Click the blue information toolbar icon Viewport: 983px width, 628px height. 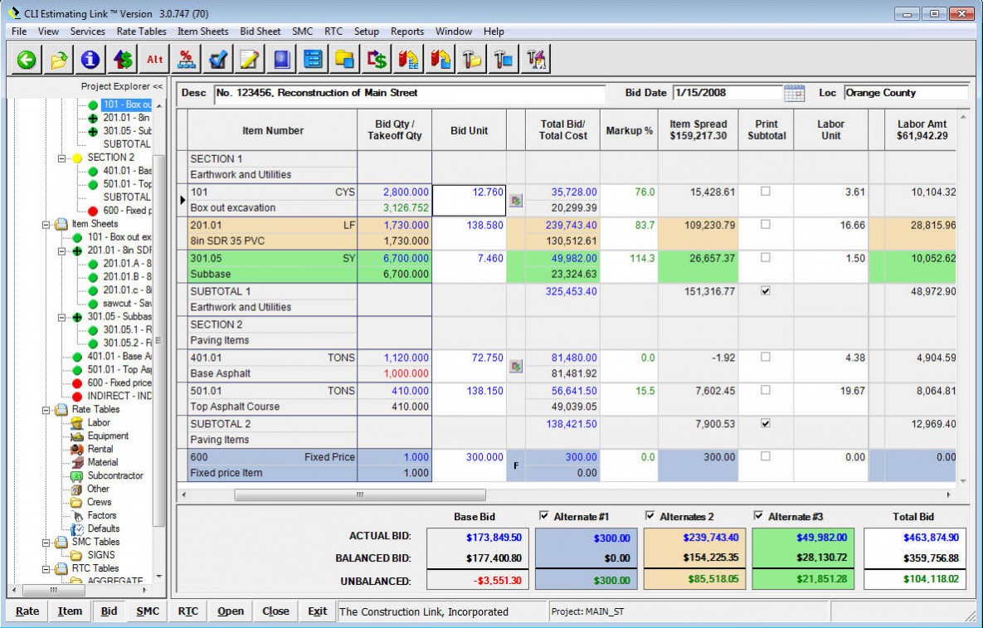point(90,60)
